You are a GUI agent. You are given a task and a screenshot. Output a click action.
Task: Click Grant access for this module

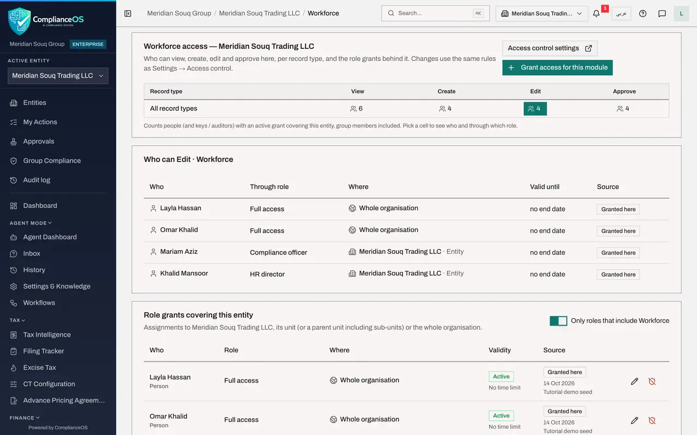pyautogui.click(x=558, y=67)
